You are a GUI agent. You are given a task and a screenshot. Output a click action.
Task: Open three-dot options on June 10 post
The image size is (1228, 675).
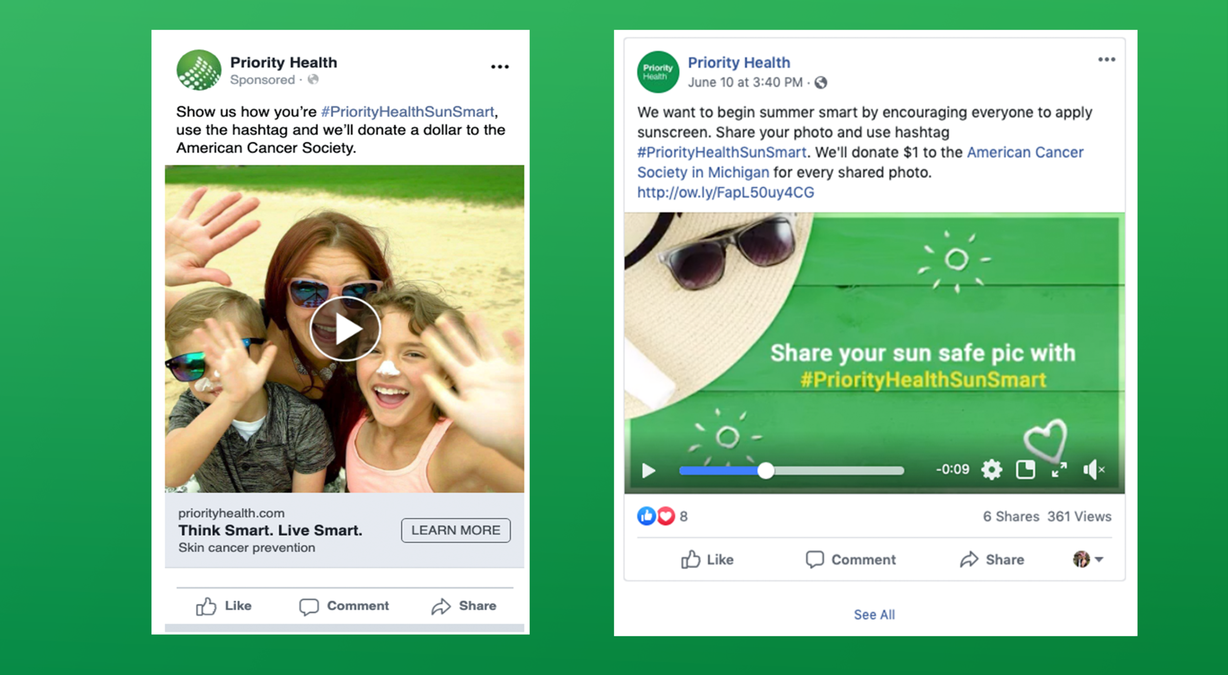click(1106, 60)
